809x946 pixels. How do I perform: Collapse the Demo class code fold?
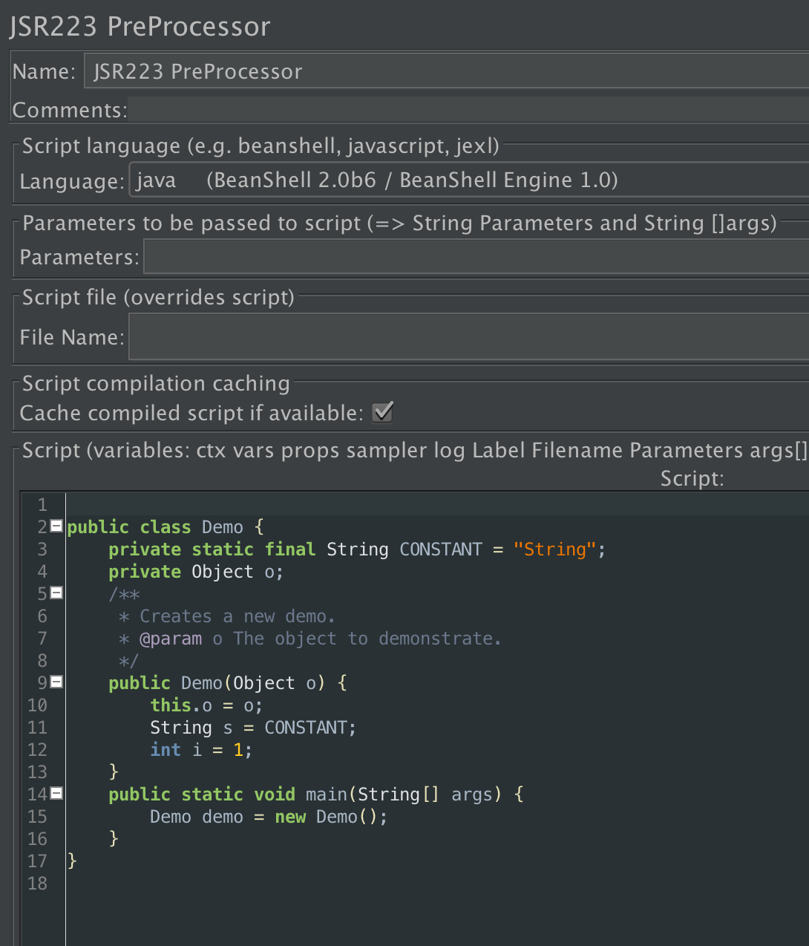pos(56,526)
